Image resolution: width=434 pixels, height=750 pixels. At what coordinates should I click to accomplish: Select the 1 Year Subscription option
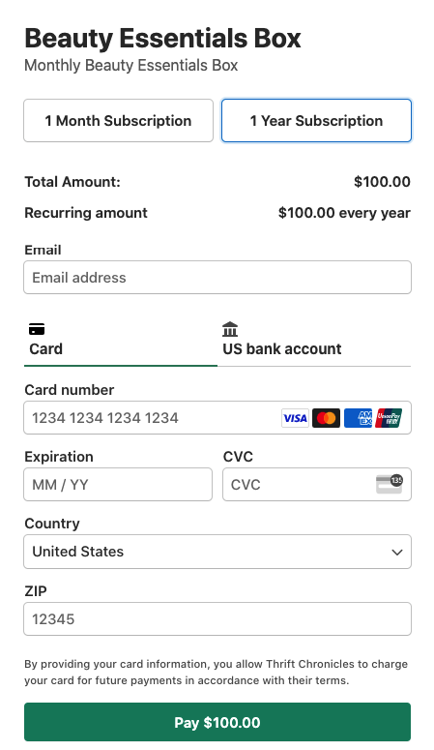(x=316, y=121)
